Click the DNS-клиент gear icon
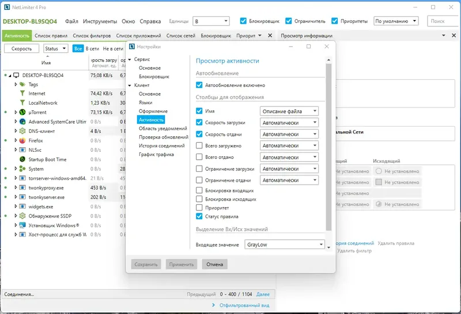 coord(22,131)
